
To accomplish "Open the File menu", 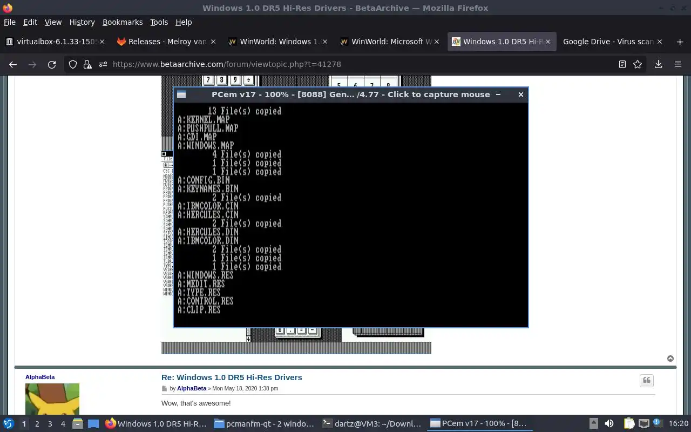I will [x=10, y=22].
